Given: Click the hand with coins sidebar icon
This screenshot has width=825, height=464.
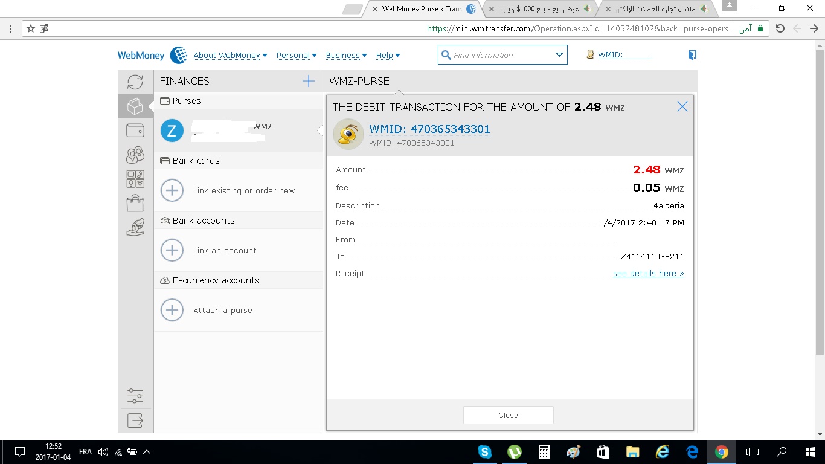Looking at the screenshot, I should (x=135, y=227).
